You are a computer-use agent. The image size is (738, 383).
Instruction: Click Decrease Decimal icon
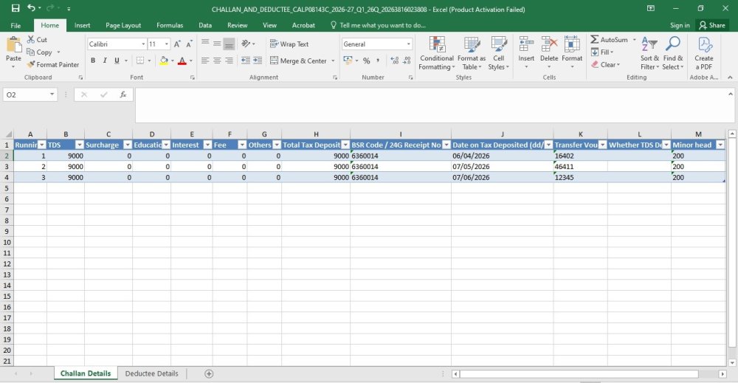click(x=407, y=61)
